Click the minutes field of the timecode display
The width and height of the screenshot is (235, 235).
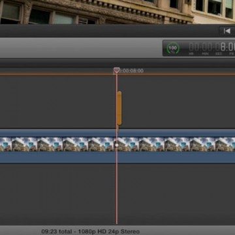[x=206, y=47]
